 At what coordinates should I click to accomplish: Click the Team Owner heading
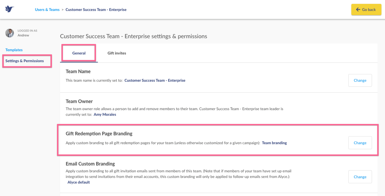coord(79,101)
